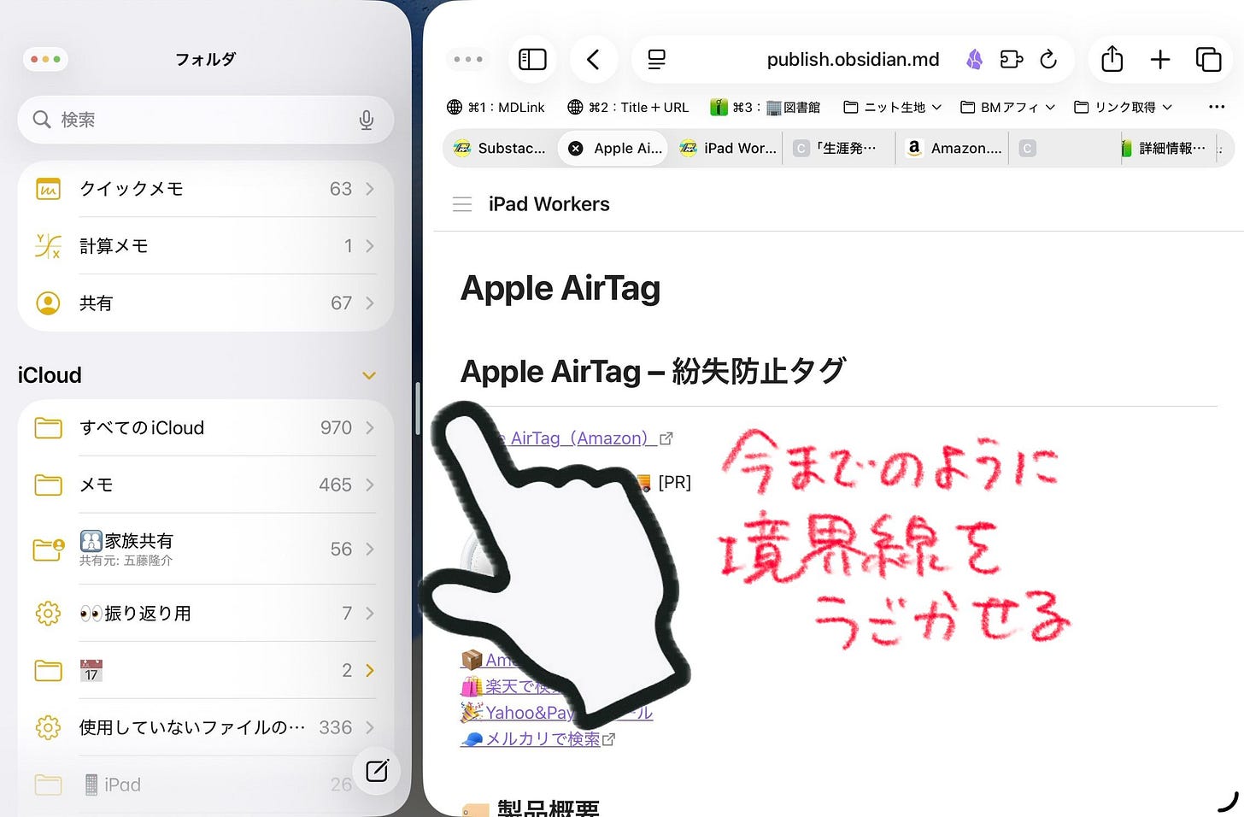The height and width of the screenshot is (817, 1244).
Task: Open the 共有 folder
Action: [205, 303]
